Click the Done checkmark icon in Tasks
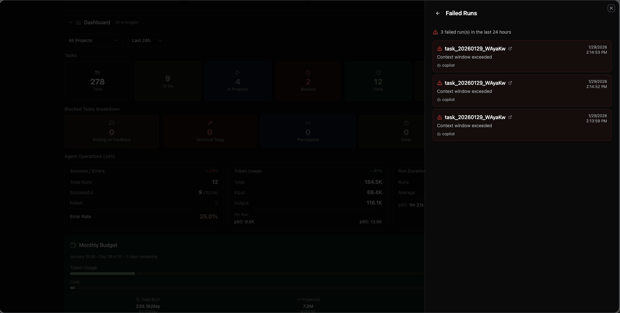Image resolution: width=620 pixels, height=313 pixels. pyautogui.click(x=378, y=73)
